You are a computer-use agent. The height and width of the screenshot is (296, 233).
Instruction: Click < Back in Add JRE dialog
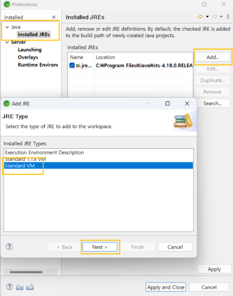pyautogui.click(x=65, y=247)
